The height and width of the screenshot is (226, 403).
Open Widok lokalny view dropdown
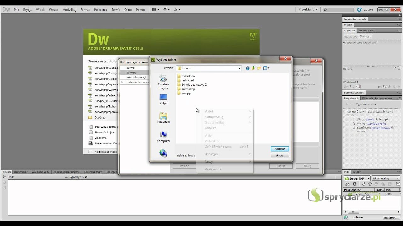click(x=386, y=178)
